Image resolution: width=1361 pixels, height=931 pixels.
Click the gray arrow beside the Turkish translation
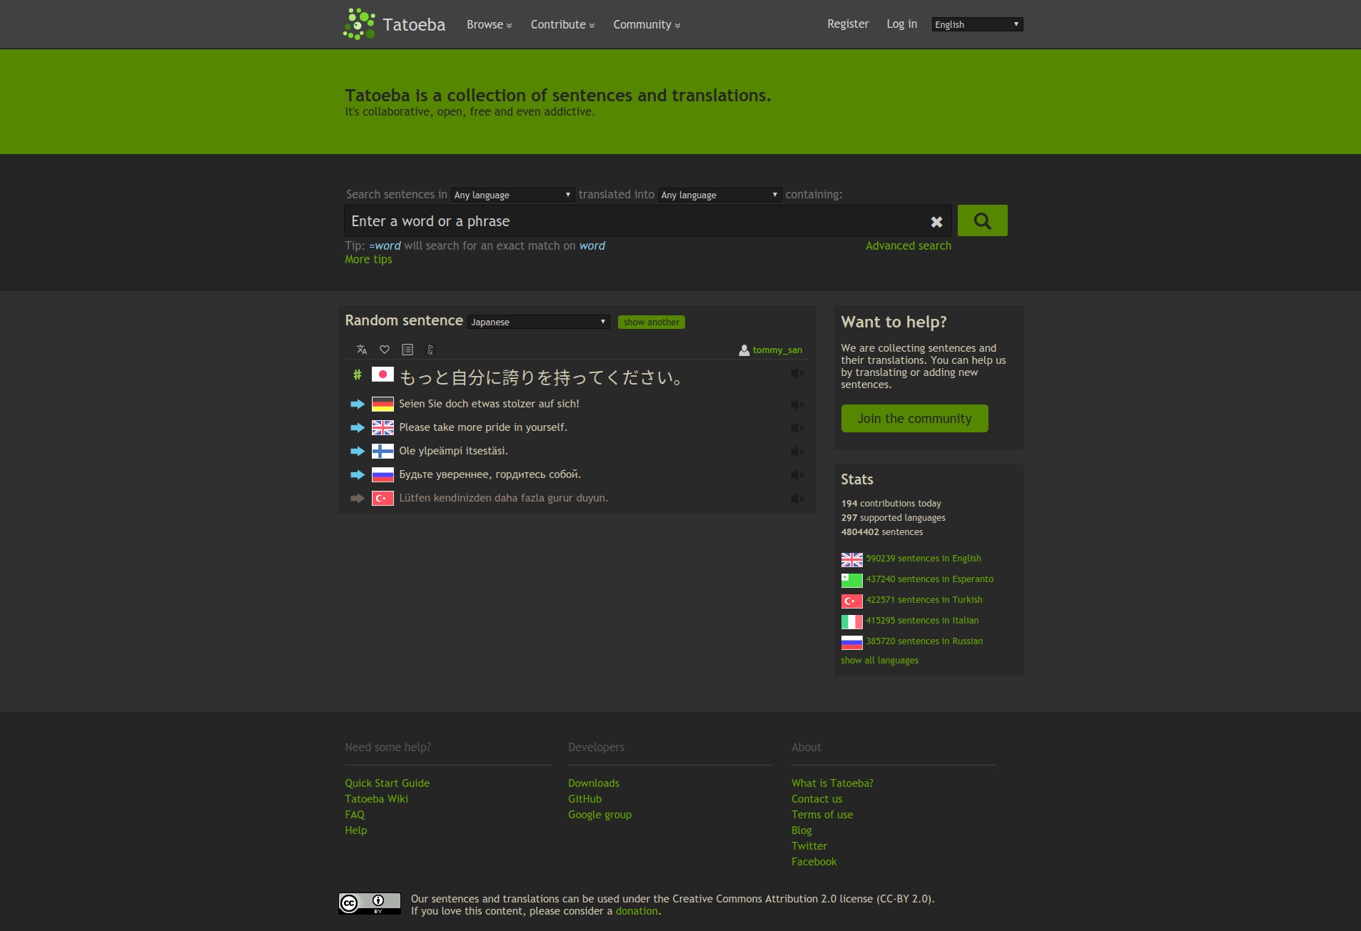tap(358, 499)
